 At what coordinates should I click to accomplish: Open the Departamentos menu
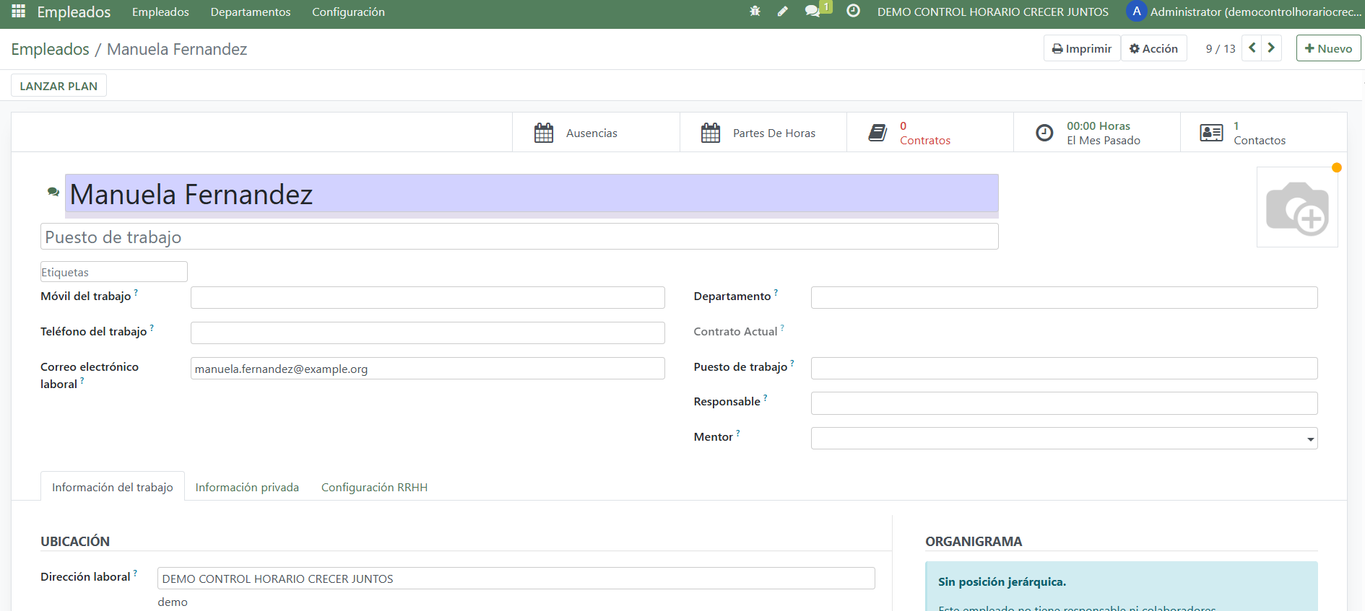250,12
